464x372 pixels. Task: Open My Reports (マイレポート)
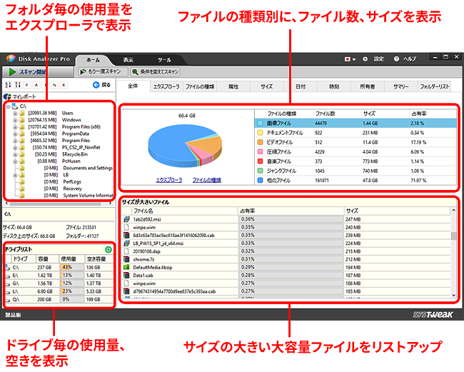[20, 96]
